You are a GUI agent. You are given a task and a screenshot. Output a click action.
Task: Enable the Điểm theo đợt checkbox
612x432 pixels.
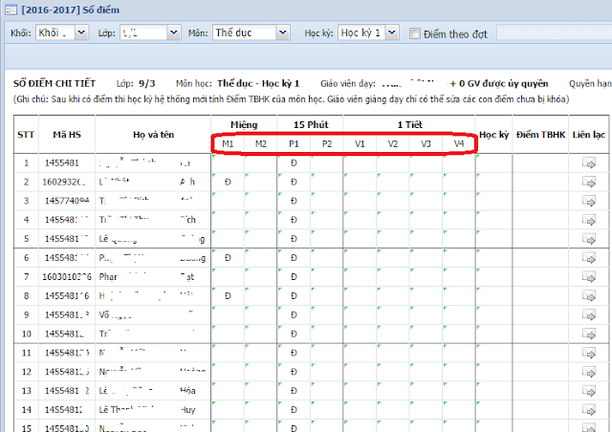pos(414,33)
